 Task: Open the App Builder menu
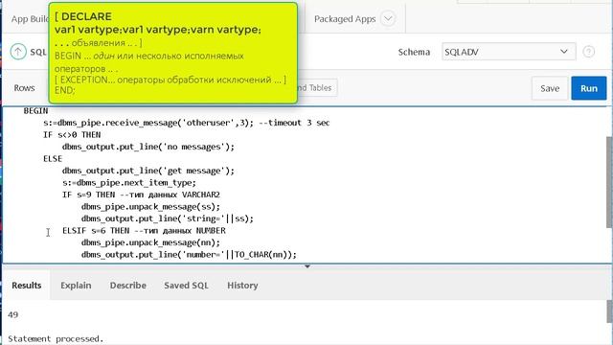[30, 19]
